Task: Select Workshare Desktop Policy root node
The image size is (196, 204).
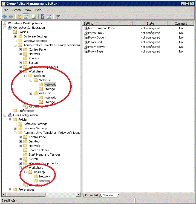Action: [25, 23]
